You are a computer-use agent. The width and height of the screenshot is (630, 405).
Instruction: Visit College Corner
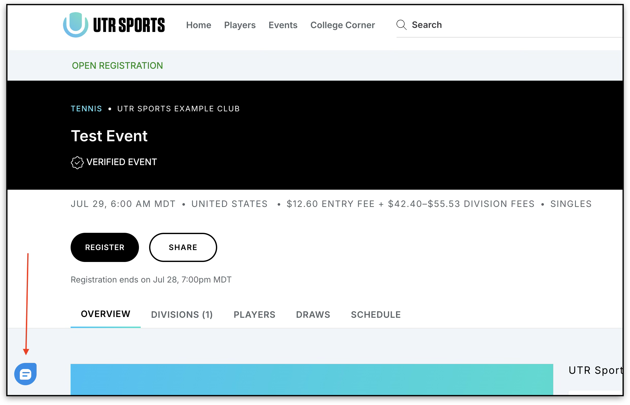[x=342, y=25]
